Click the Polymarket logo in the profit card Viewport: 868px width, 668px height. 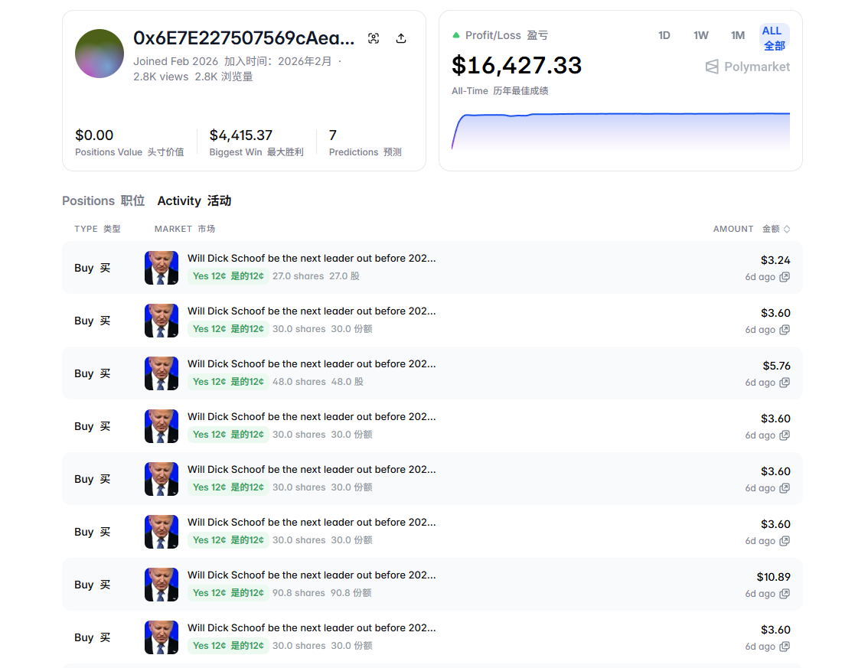747,67
